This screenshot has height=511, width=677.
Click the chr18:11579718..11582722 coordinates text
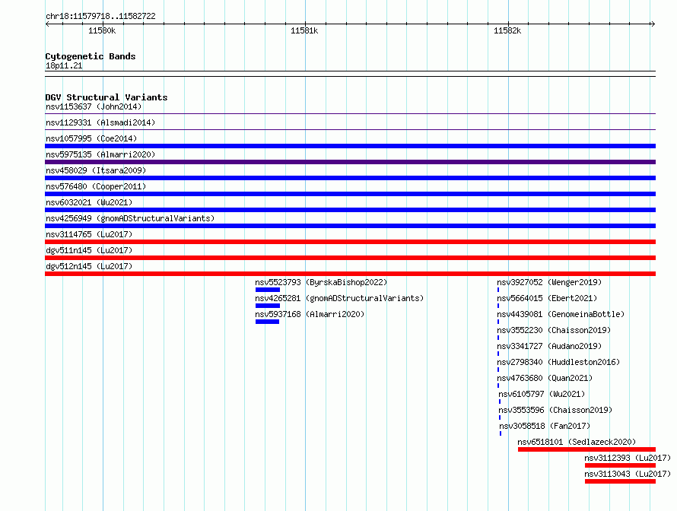coord(100,17)
